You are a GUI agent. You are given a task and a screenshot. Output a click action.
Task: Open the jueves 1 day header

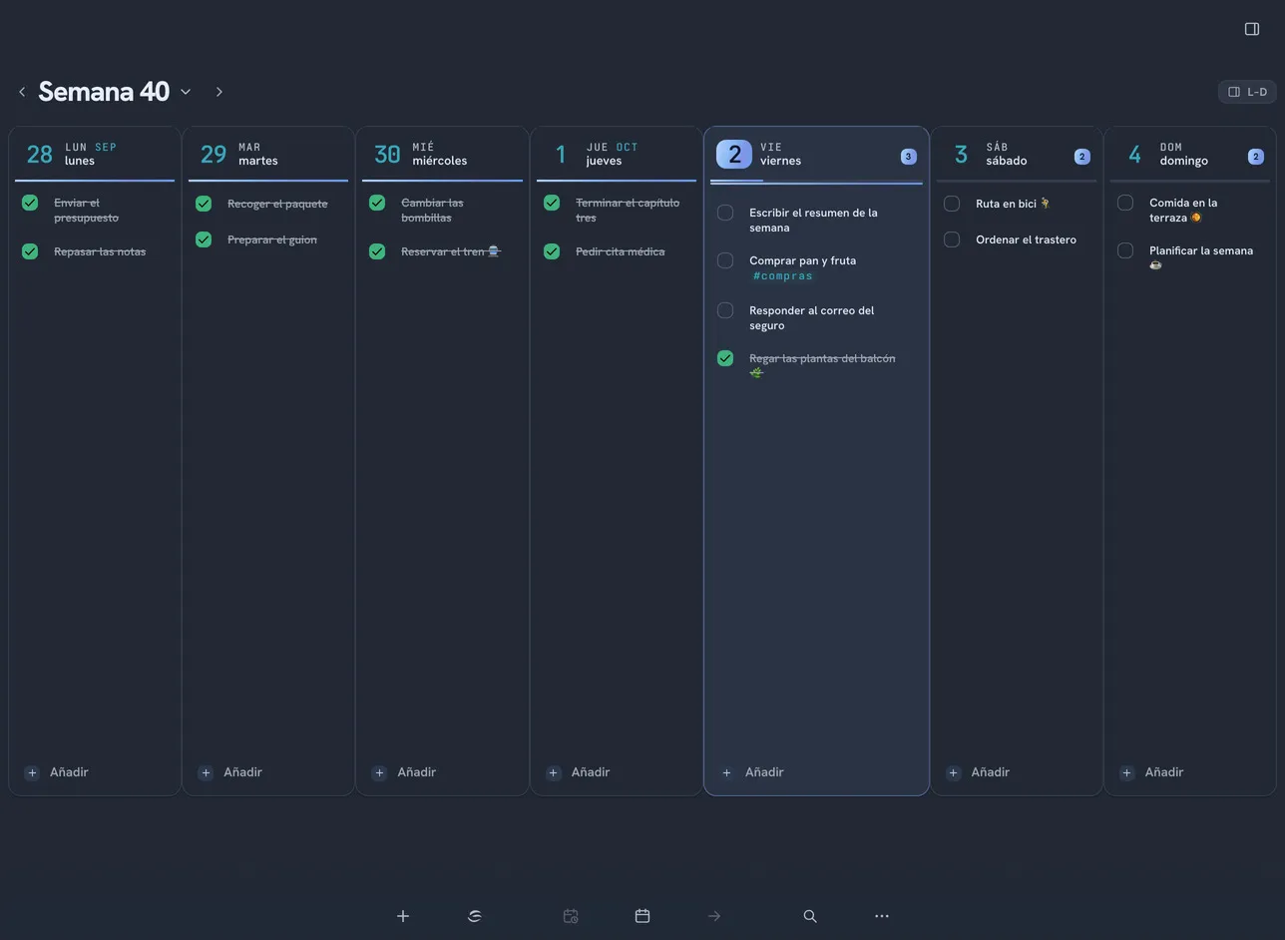[617, 154]
